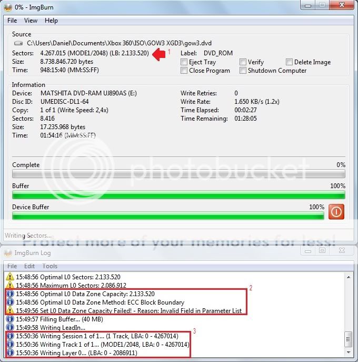The image size is (358, 362).
Task: Open the Tools menu in ImgBurn Log
Action: (x=50, y=266)
